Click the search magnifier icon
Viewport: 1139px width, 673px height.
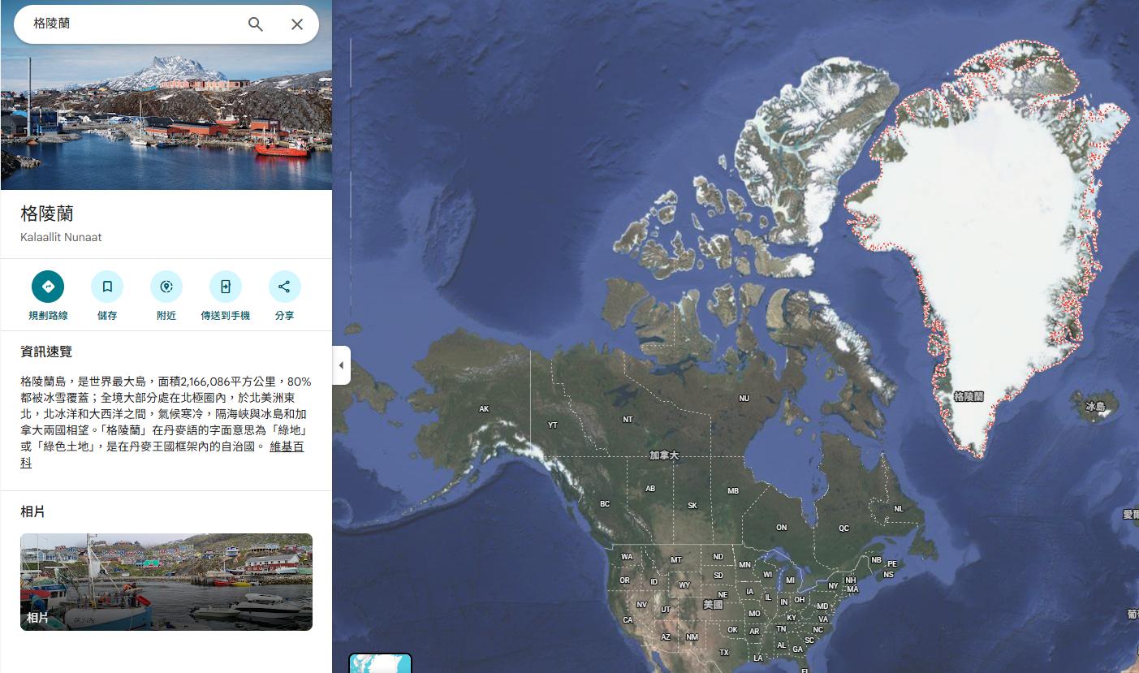tap(256, 24)
